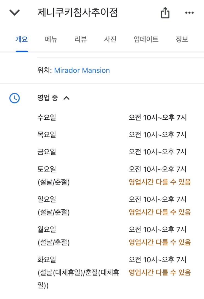Viewport: 204px width, 299px height.
Task: Collapse the 영업 중 hours list
Action: (x=66, y=98)
